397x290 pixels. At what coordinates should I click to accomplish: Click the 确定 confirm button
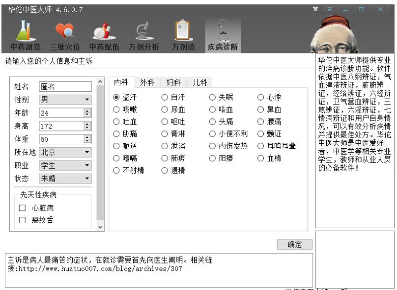[295, 244]
